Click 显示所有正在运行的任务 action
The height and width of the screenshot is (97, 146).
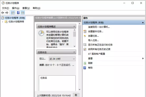click(100, 45)
